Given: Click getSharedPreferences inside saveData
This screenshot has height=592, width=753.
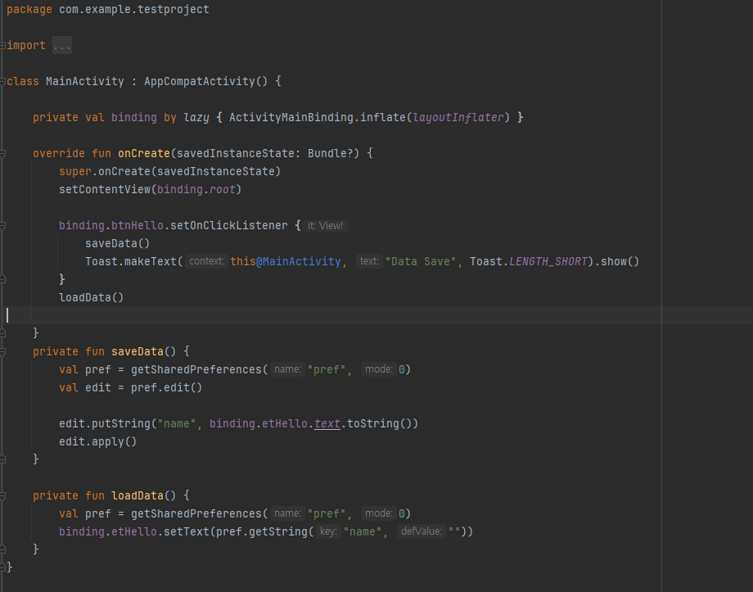Looking at the screenshot, I should [x=196, y=369].
